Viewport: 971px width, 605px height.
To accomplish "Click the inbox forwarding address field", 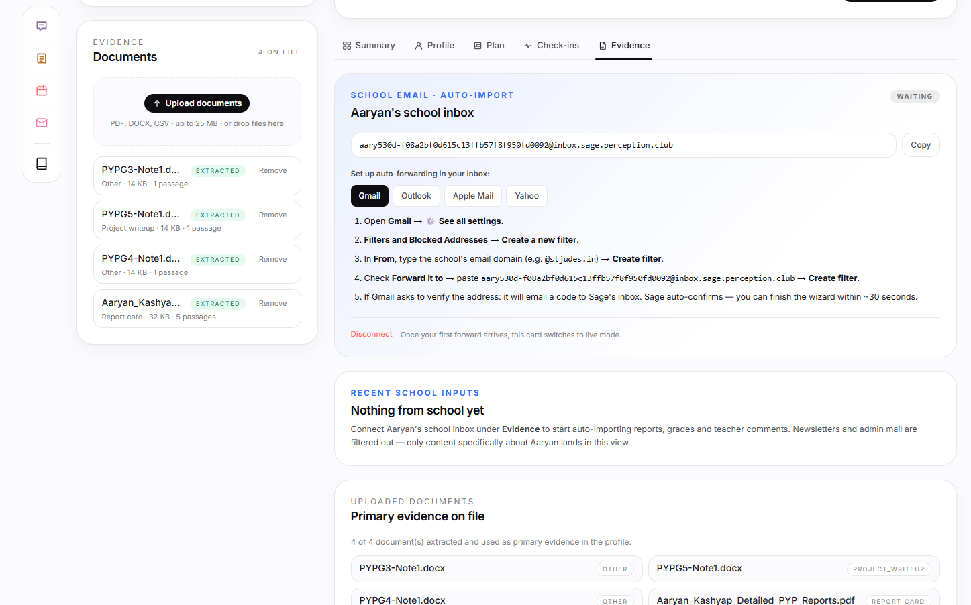I will pyautogui.click(x=623, y=145).
